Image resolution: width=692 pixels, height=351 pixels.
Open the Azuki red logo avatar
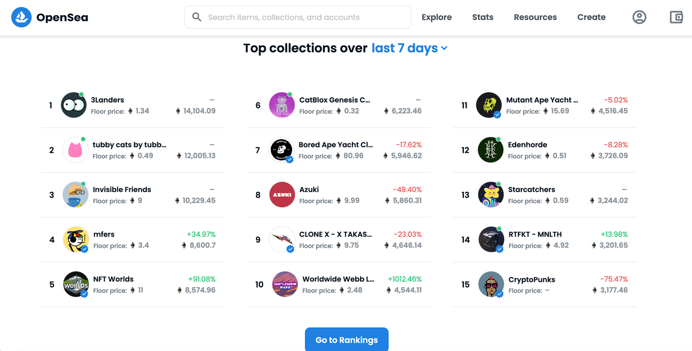pos(282,195)
